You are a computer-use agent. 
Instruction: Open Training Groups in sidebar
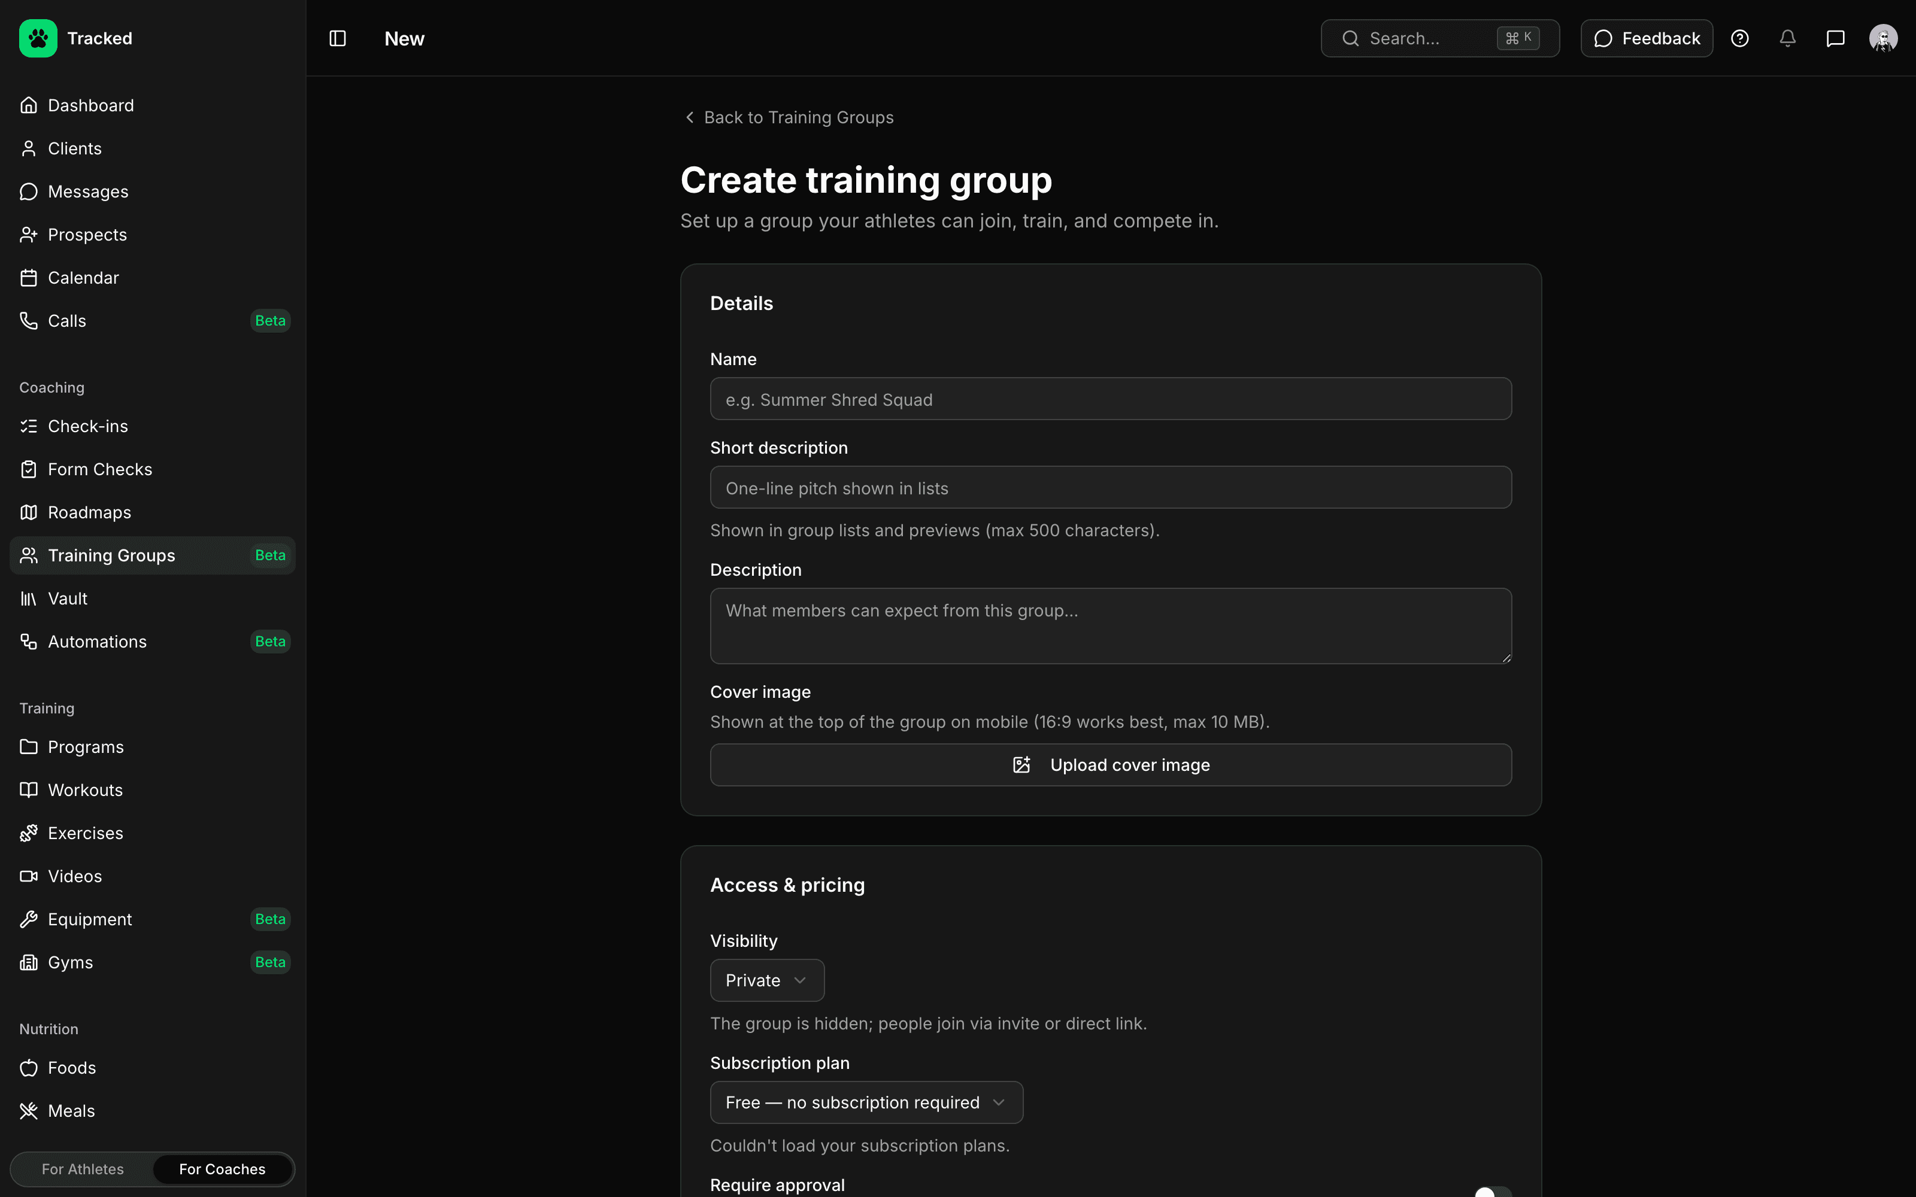tap(152, 556)
